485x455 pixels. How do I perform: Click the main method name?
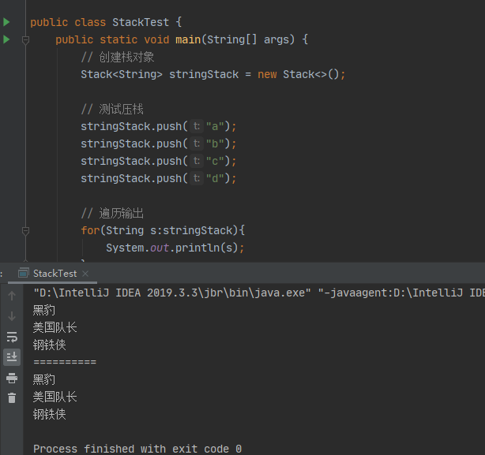click(x=188, y=39)
